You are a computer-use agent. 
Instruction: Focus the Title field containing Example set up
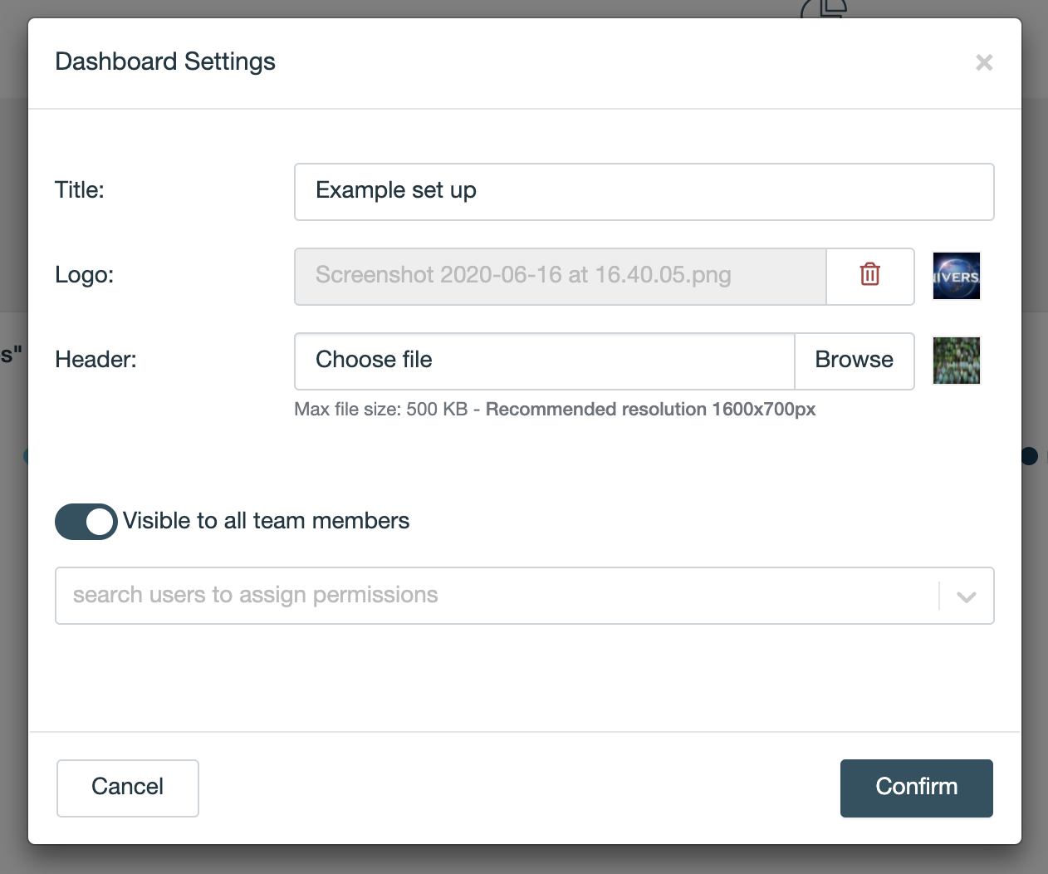644,192
